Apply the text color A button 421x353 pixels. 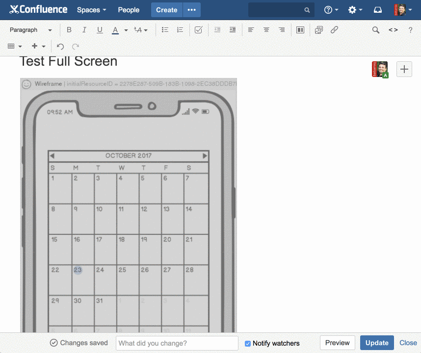coord(115,30)
